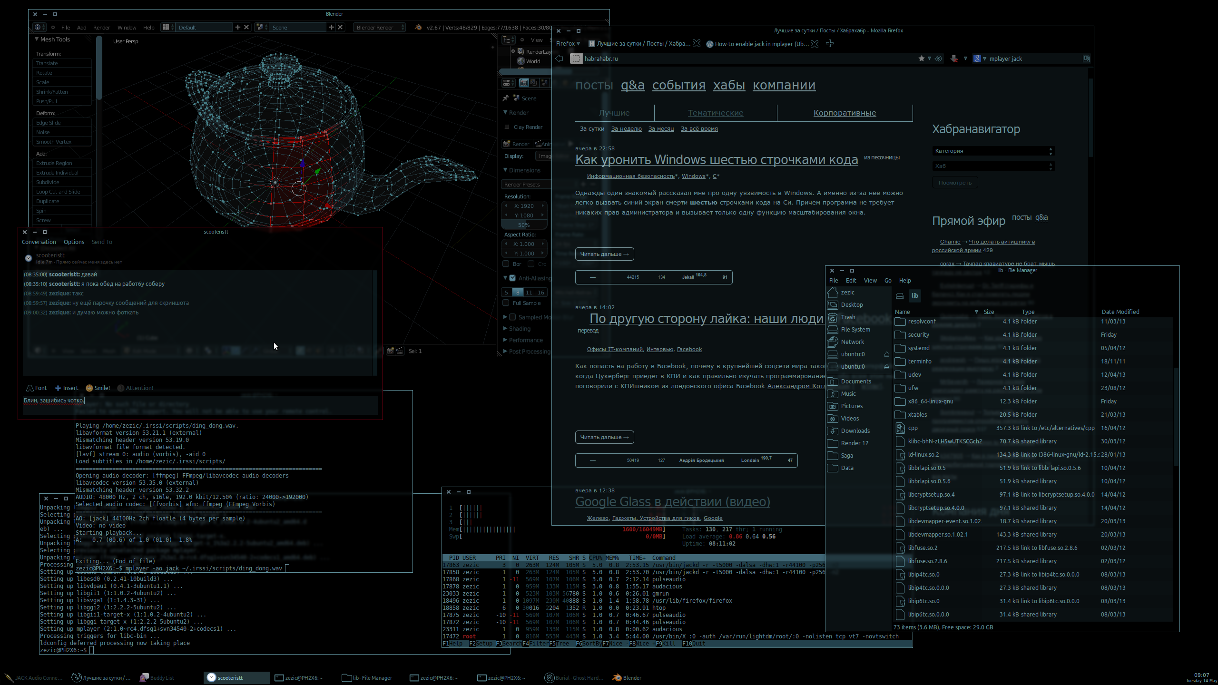This screenshot has height=685, width=1218.
Task: Open the Blender Render engine dropdown
Action: click(x=380, y=28)
